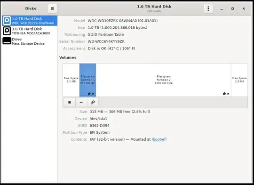Select Drive Mass Storage Device entry
254x185 pixels.
pos(30,41)
